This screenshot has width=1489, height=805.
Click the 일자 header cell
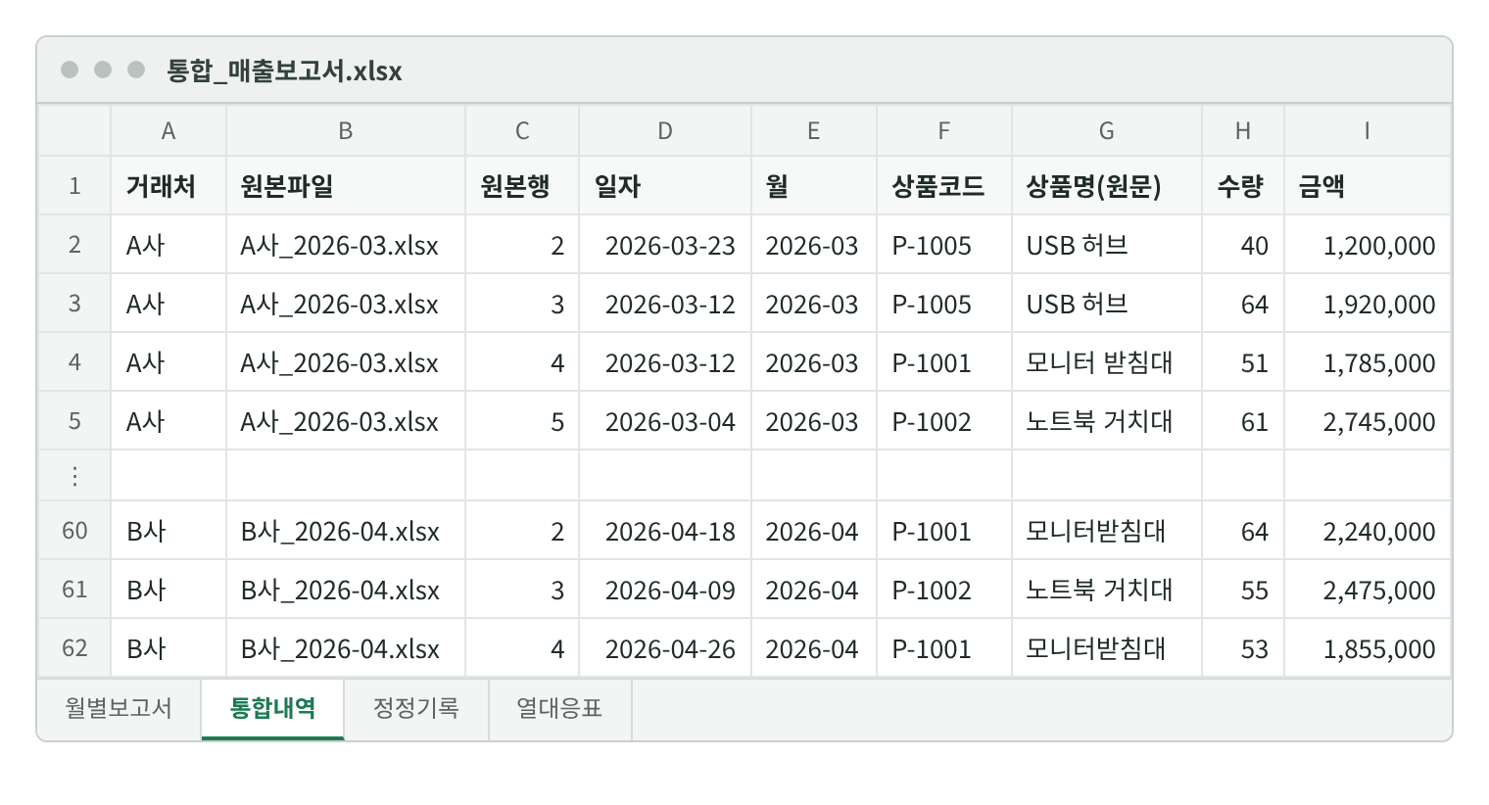click(665, 186)
